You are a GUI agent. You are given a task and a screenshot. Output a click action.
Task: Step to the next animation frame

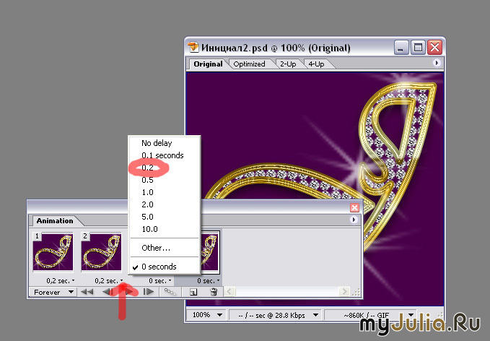pyautogui.click(x=149, y=292)
